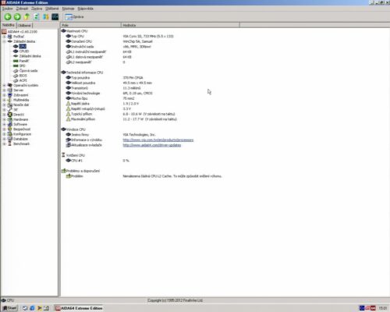Screen dimensions: 390x312
Task: Click the green Forward arrow toolbar button
Action: (17, 17)
